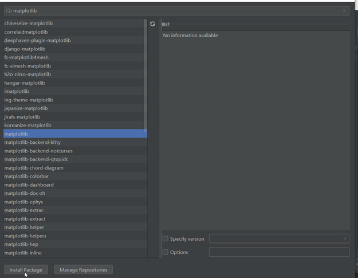Select matplotlib-backend-kitty package
The image size is (358, 278).
(76, 142)
